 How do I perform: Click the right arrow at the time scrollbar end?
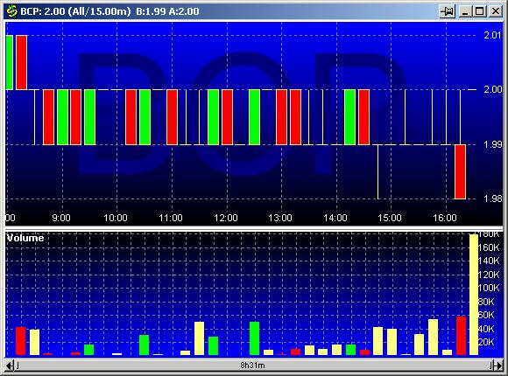(498, 366)
